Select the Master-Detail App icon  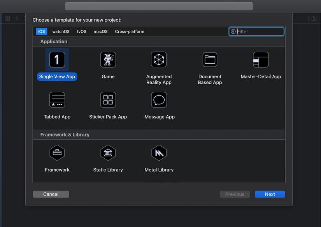[261, 60]
